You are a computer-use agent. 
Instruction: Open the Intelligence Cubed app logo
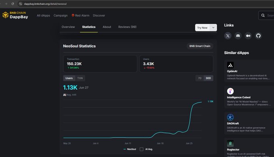click(x=230, y=91)
